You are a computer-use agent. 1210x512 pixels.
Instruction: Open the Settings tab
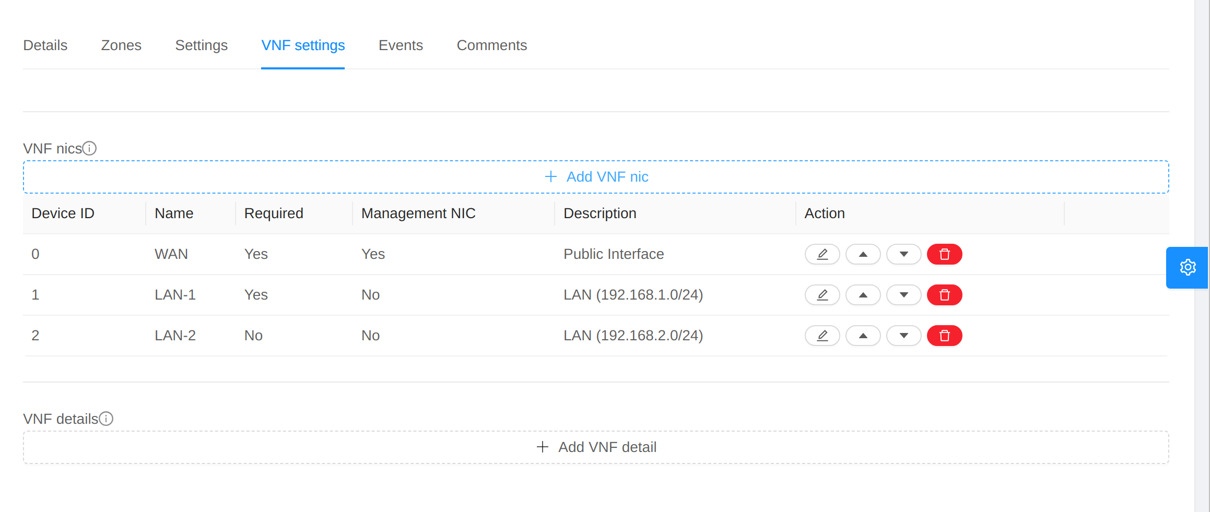201,45
